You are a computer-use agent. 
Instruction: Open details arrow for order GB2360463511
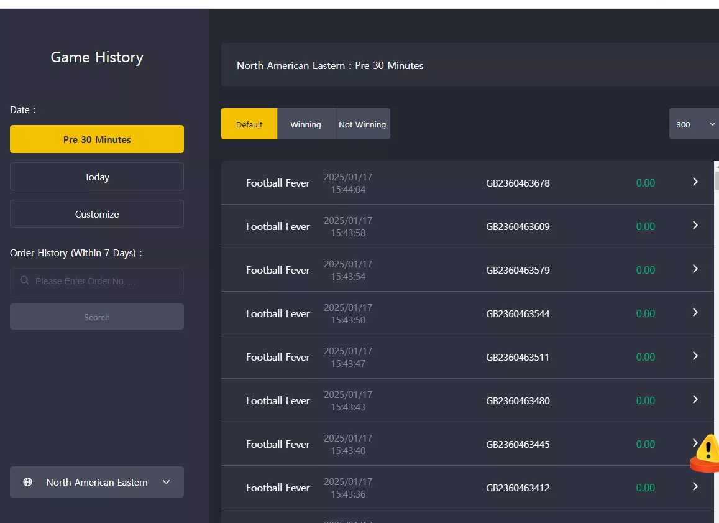point(695,356)
